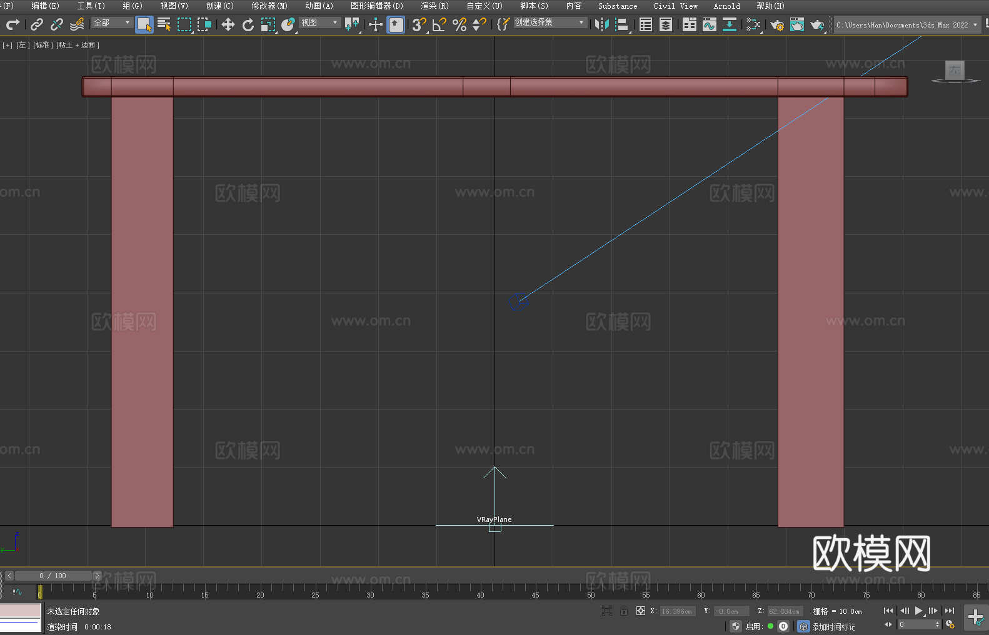989x635 pixels.
Task: Select the Link tool (chain icon)
Action: pos(37,24)
